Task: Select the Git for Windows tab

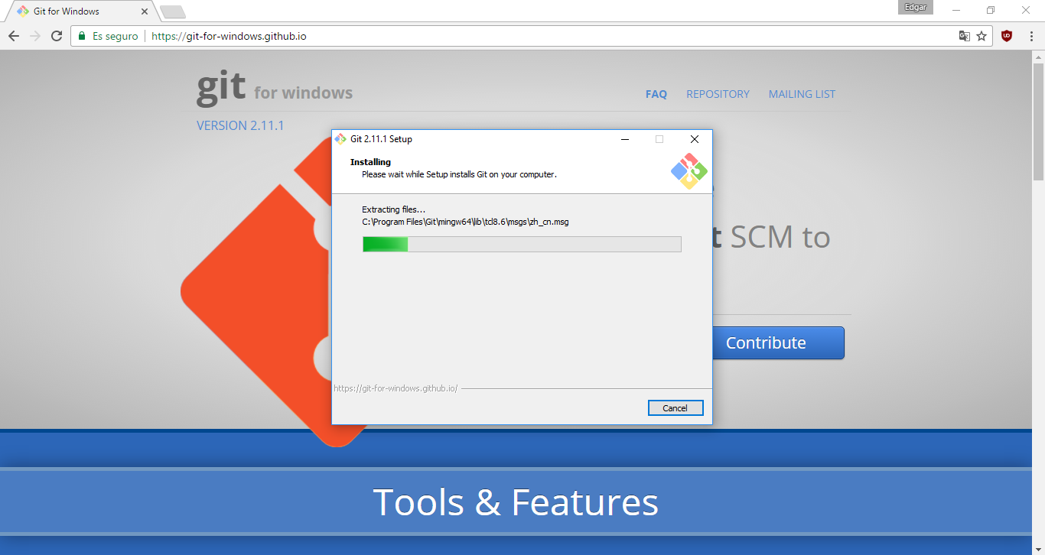Action: tap(79, 11)
